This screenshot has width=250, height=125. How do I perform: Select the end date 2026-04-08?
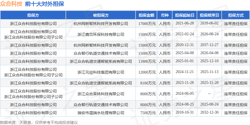(209, 53)
